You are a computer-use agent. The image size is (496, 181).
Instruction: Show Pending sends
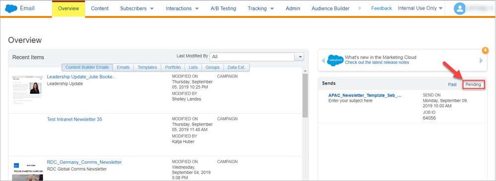tap(473, 85)
